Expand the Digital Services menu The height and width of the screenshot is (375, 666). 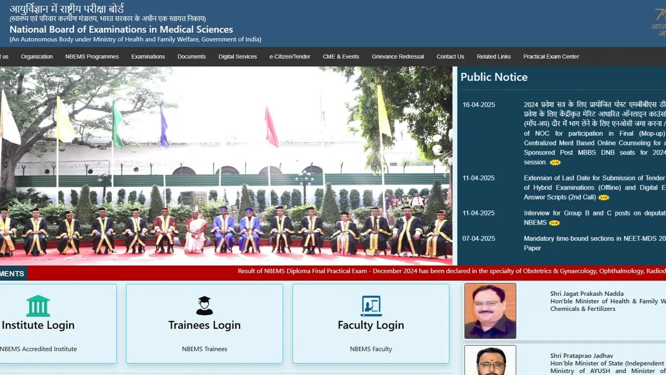237,56
